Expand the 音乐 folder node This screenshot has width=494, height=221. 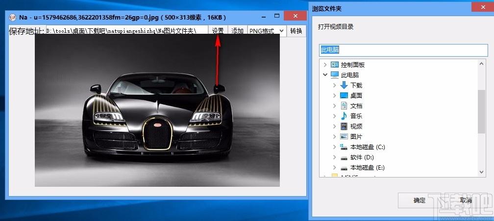point(335,116)
